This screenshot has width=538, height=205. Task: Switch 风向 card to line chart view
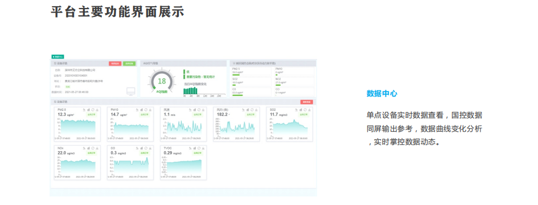pyautogui.click(x=244, y=110)
